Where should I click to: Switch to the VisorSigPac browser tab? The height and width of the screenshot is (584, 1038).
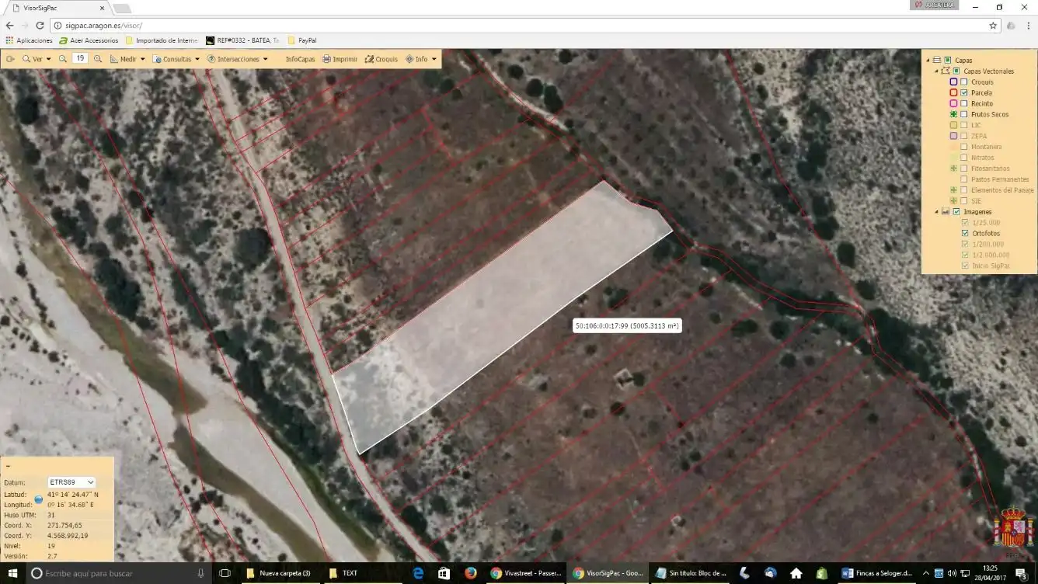[x=58, y=8]
